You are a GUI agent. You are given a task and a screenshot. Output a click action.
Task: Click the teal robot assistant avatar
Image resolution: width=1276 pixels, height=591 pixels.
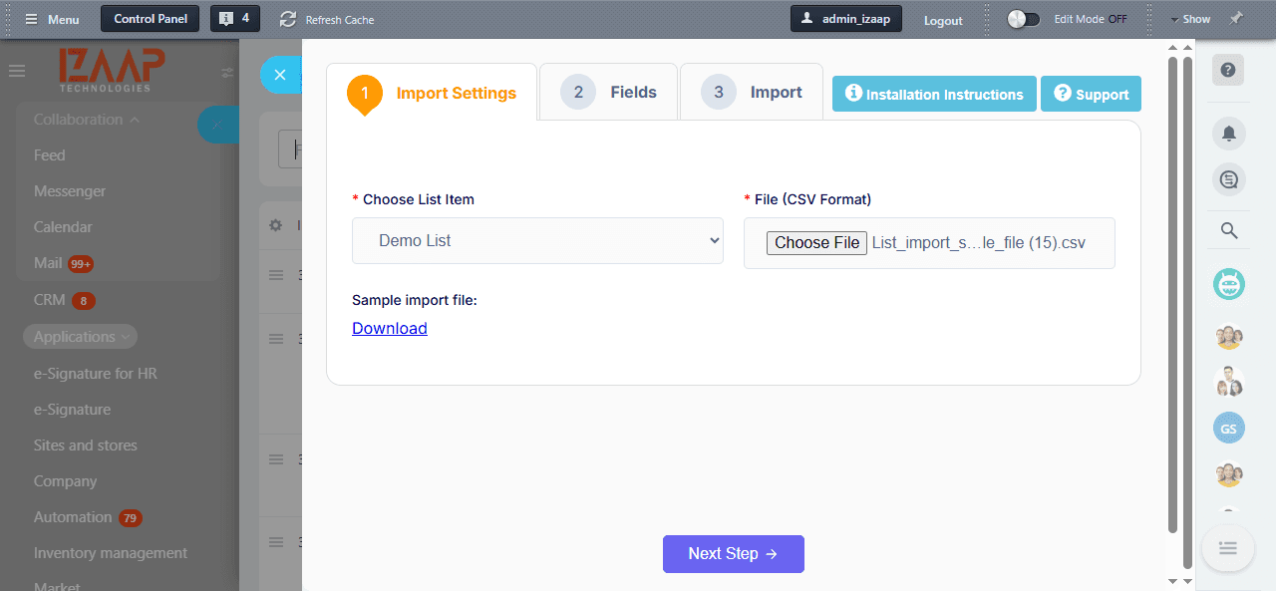(1228, 283)
